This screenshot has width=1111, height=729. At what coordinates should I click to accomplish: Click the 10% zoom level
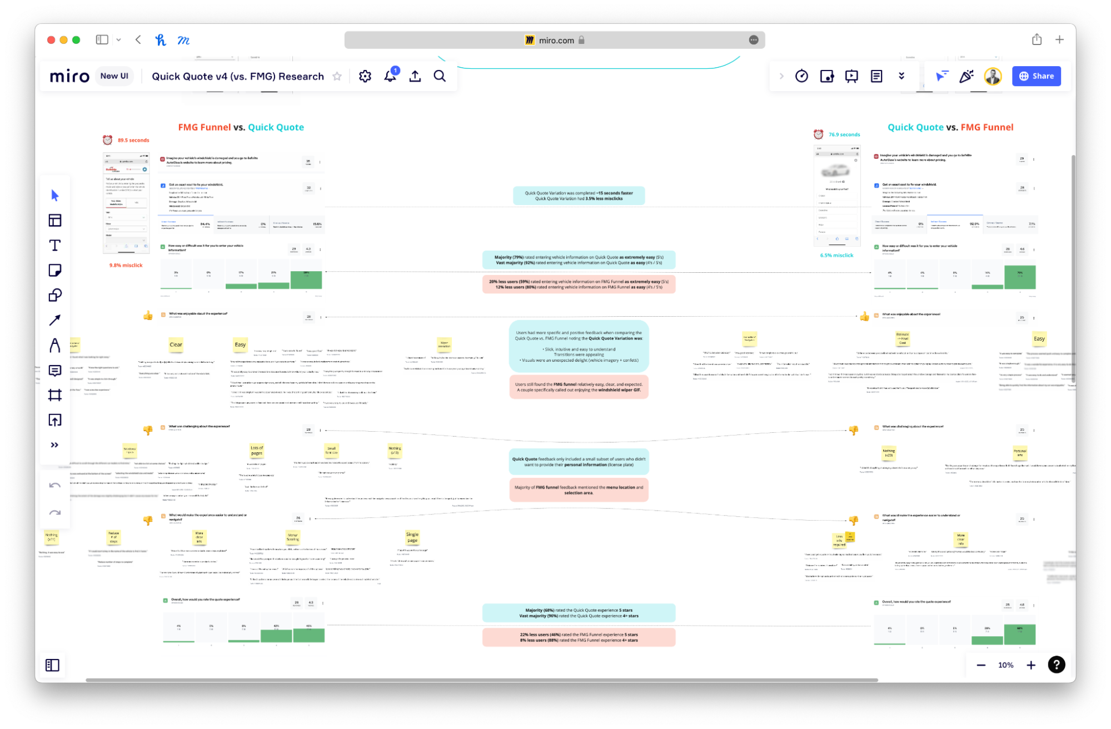pyautogui.click(x=1005, y=665)
